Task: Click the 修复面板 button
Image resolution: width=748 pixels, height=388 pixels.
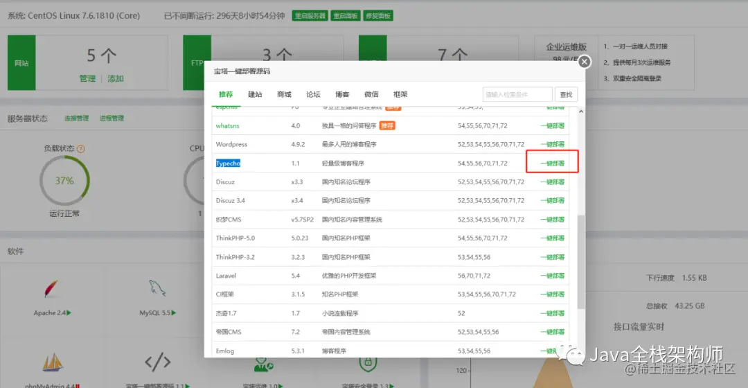Action: [x=378, y=16]
